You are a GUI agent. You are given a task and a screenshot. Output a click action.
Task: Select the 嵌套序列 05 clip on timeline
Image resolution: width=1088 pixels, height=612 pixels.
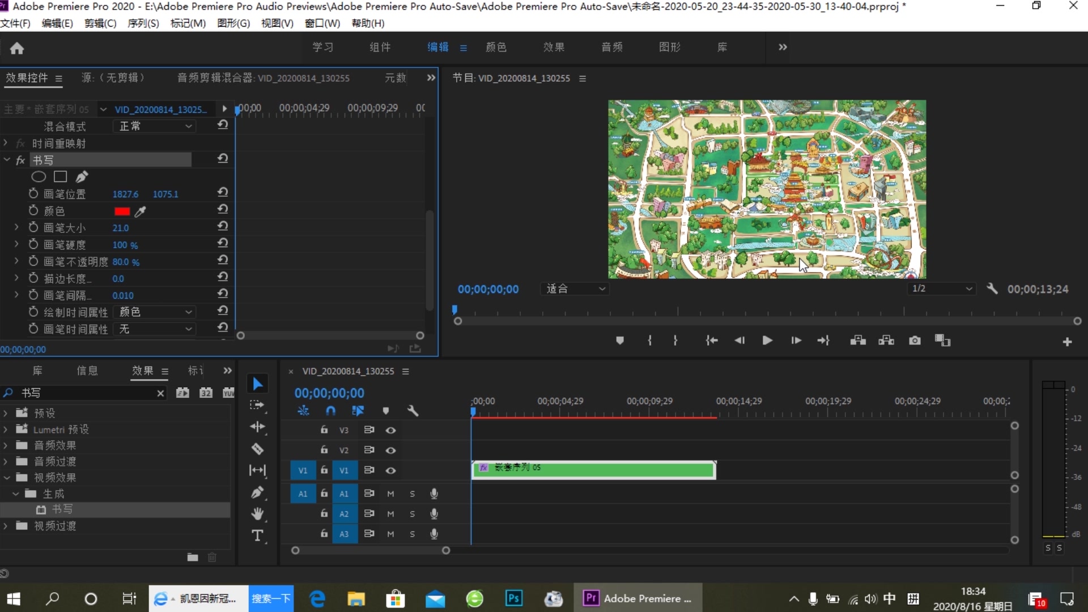[x=593, y=470]
